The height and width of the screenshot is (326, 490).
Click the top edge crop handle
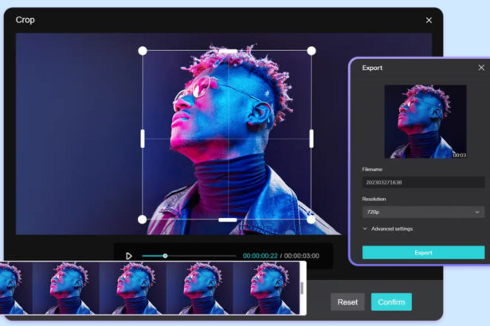[x=228, y=51]
